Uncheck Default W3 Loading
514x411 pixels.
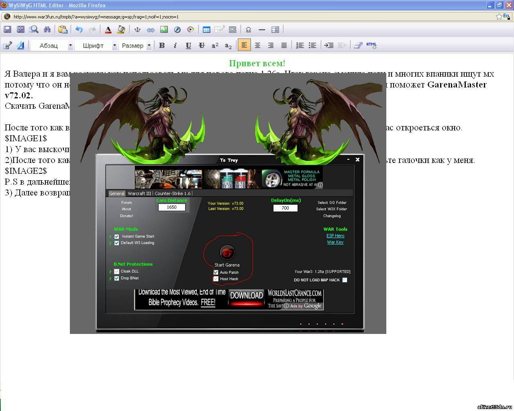pyautogui.click(x=117, y=243)
